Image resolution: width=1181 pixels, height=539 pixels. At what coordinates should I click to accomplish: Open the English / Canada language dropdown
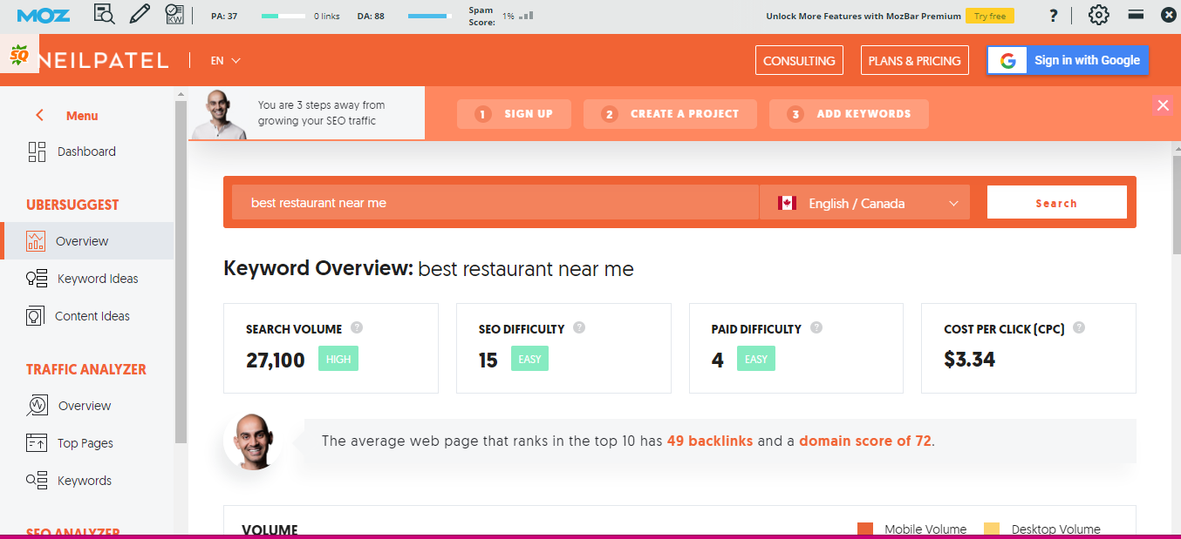pos(864,202)
